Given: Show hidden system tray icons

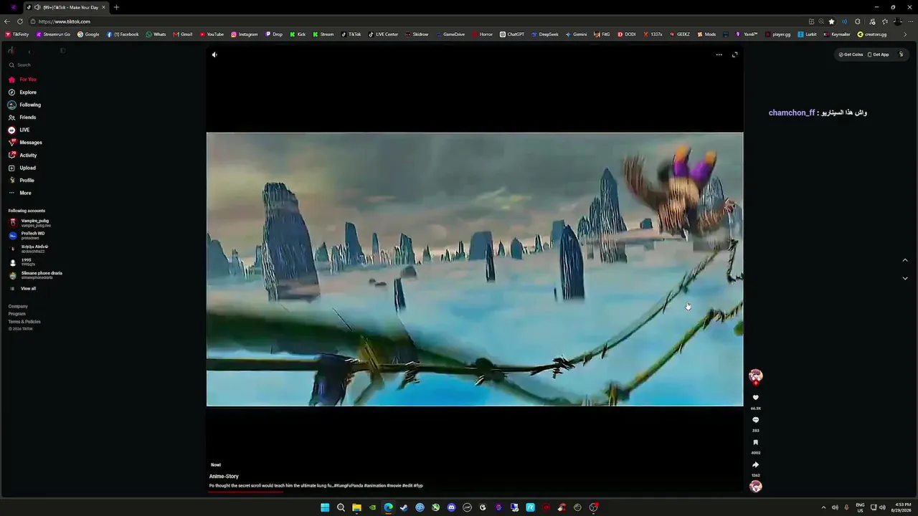Looking at the screenshot, I should coord(823,507).
